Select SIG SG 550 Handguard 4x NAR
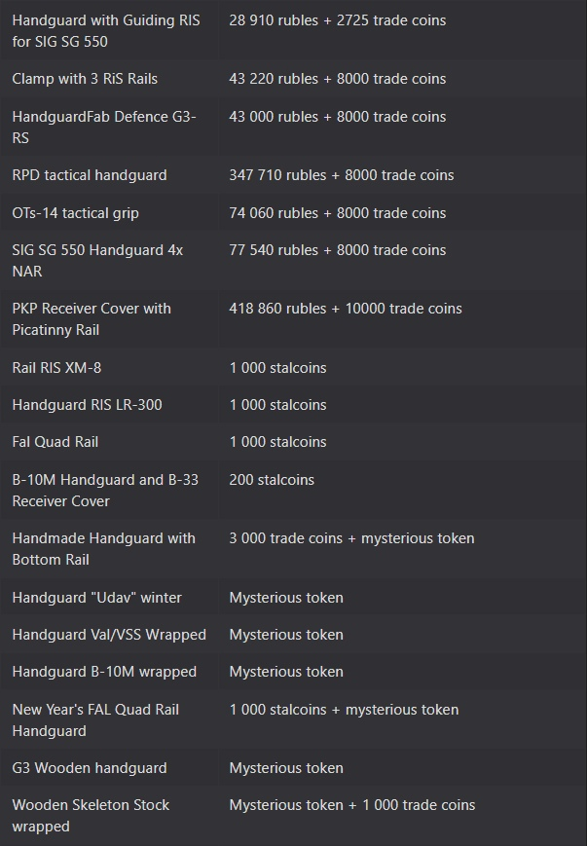This screenshot has width=587, height=846. [x=97, y=261]
